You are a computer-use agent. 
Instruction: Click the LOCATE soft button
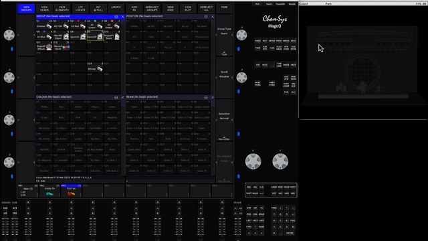tap(116, 9)
